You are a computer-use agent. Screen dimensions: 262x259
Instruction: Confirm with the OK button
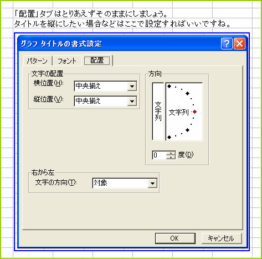(x=175, y=238)
